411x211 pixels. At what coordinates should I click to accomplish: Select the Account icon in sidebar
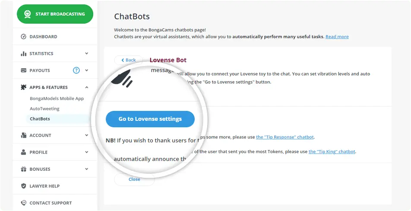[23, 135]
